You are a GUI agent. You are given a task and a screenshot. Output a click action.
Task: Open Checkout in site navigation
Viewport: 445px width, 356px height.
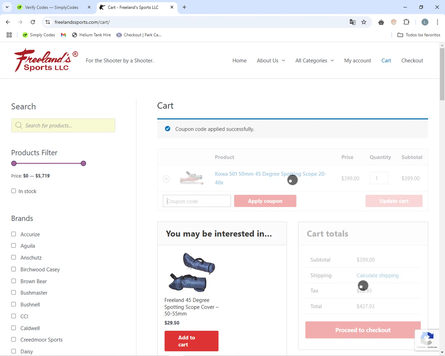point(412,61)
